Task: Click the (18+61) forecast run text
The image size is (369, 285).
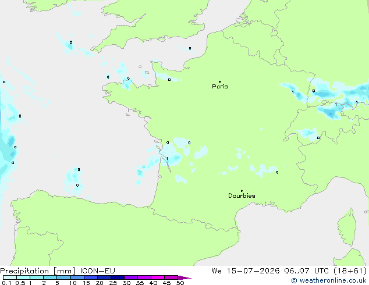Action: pos(350,271)
